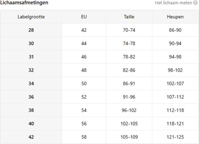Select label size 36 row
Image resolution: width=199 pixels, height=144 pixels.
99,97
